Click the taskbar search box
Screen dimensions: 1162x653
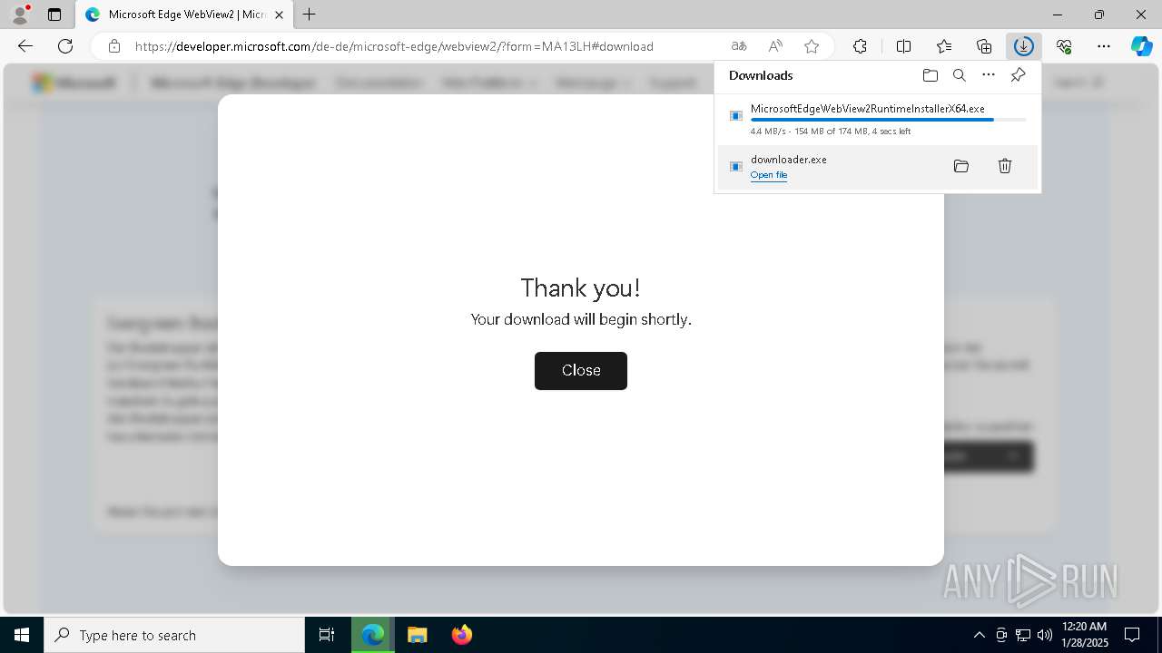click(174, 635)
